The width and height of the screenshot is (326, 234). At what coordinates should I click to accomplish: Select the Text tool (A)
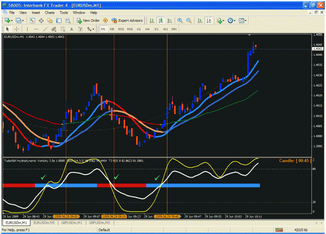point(71,29)
